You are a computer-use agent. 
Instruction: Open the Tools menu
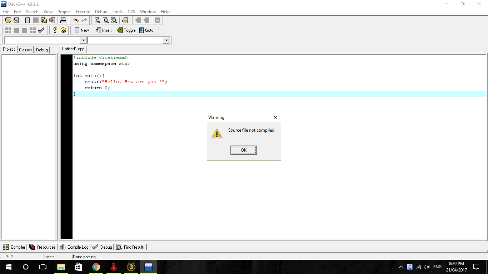point(118,12)
